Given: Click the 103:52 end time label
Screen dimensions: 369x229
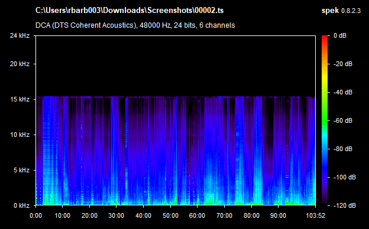Looking at the screenshot, I should 316,215.
